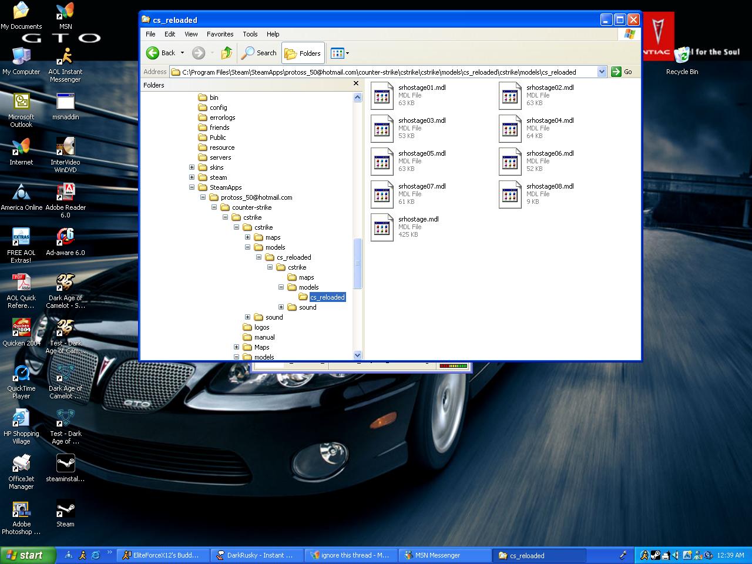
Task: Expand the steam folder node
Action: [192, 177]
